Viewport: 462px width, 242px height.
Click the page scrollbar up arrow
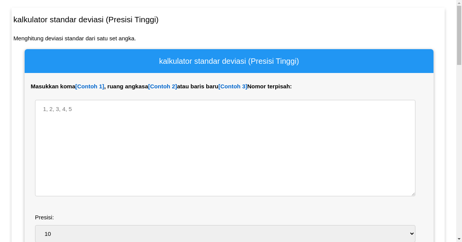[x=459, y=3]
